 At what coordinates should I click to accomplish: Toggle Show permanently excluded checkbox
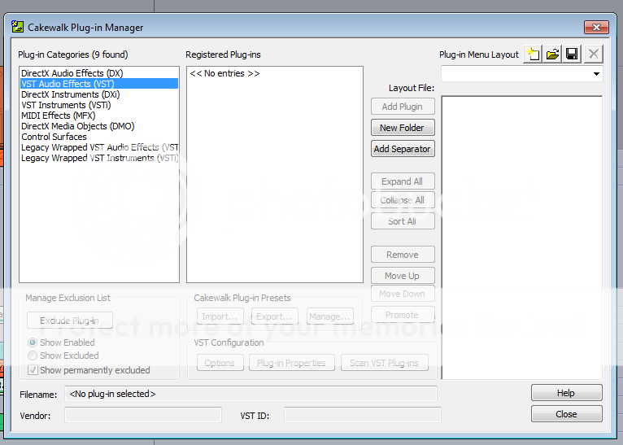(33, 370)
